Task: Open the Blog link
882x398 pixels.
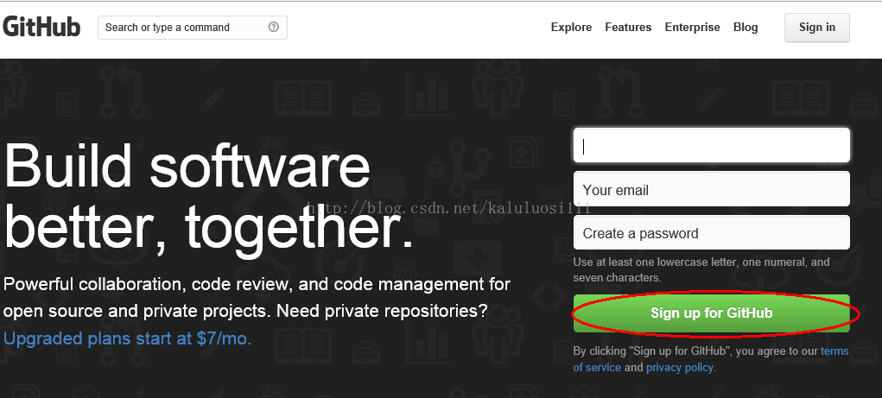Action: tap(746, 27)
